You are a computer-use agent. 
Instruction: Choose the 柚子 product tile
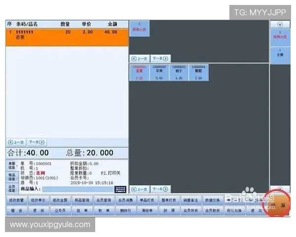coord(179,72)
